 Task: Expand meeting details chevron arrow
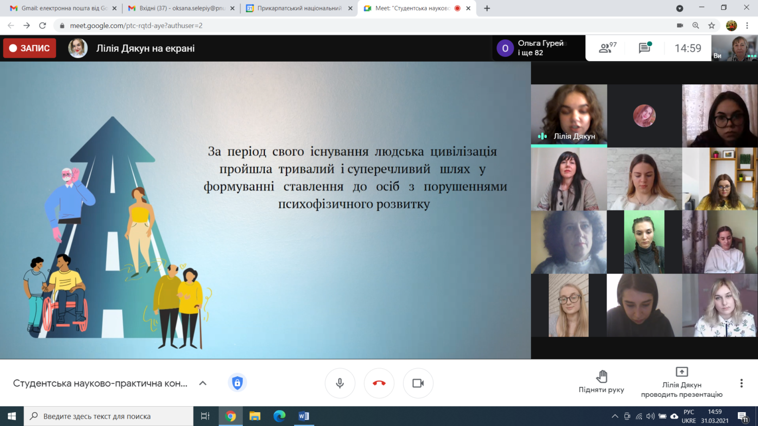[x=203, y=383]
